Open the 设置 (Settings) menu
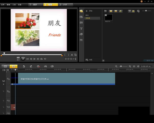Screen dimensions: 154x123 [x=20, y=5]
